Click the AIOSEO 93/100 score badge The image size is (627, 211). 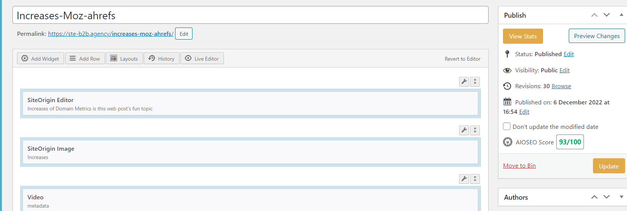point(570,142)
